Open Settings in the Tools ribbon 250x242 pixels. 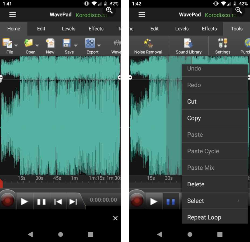coord(223,46)
